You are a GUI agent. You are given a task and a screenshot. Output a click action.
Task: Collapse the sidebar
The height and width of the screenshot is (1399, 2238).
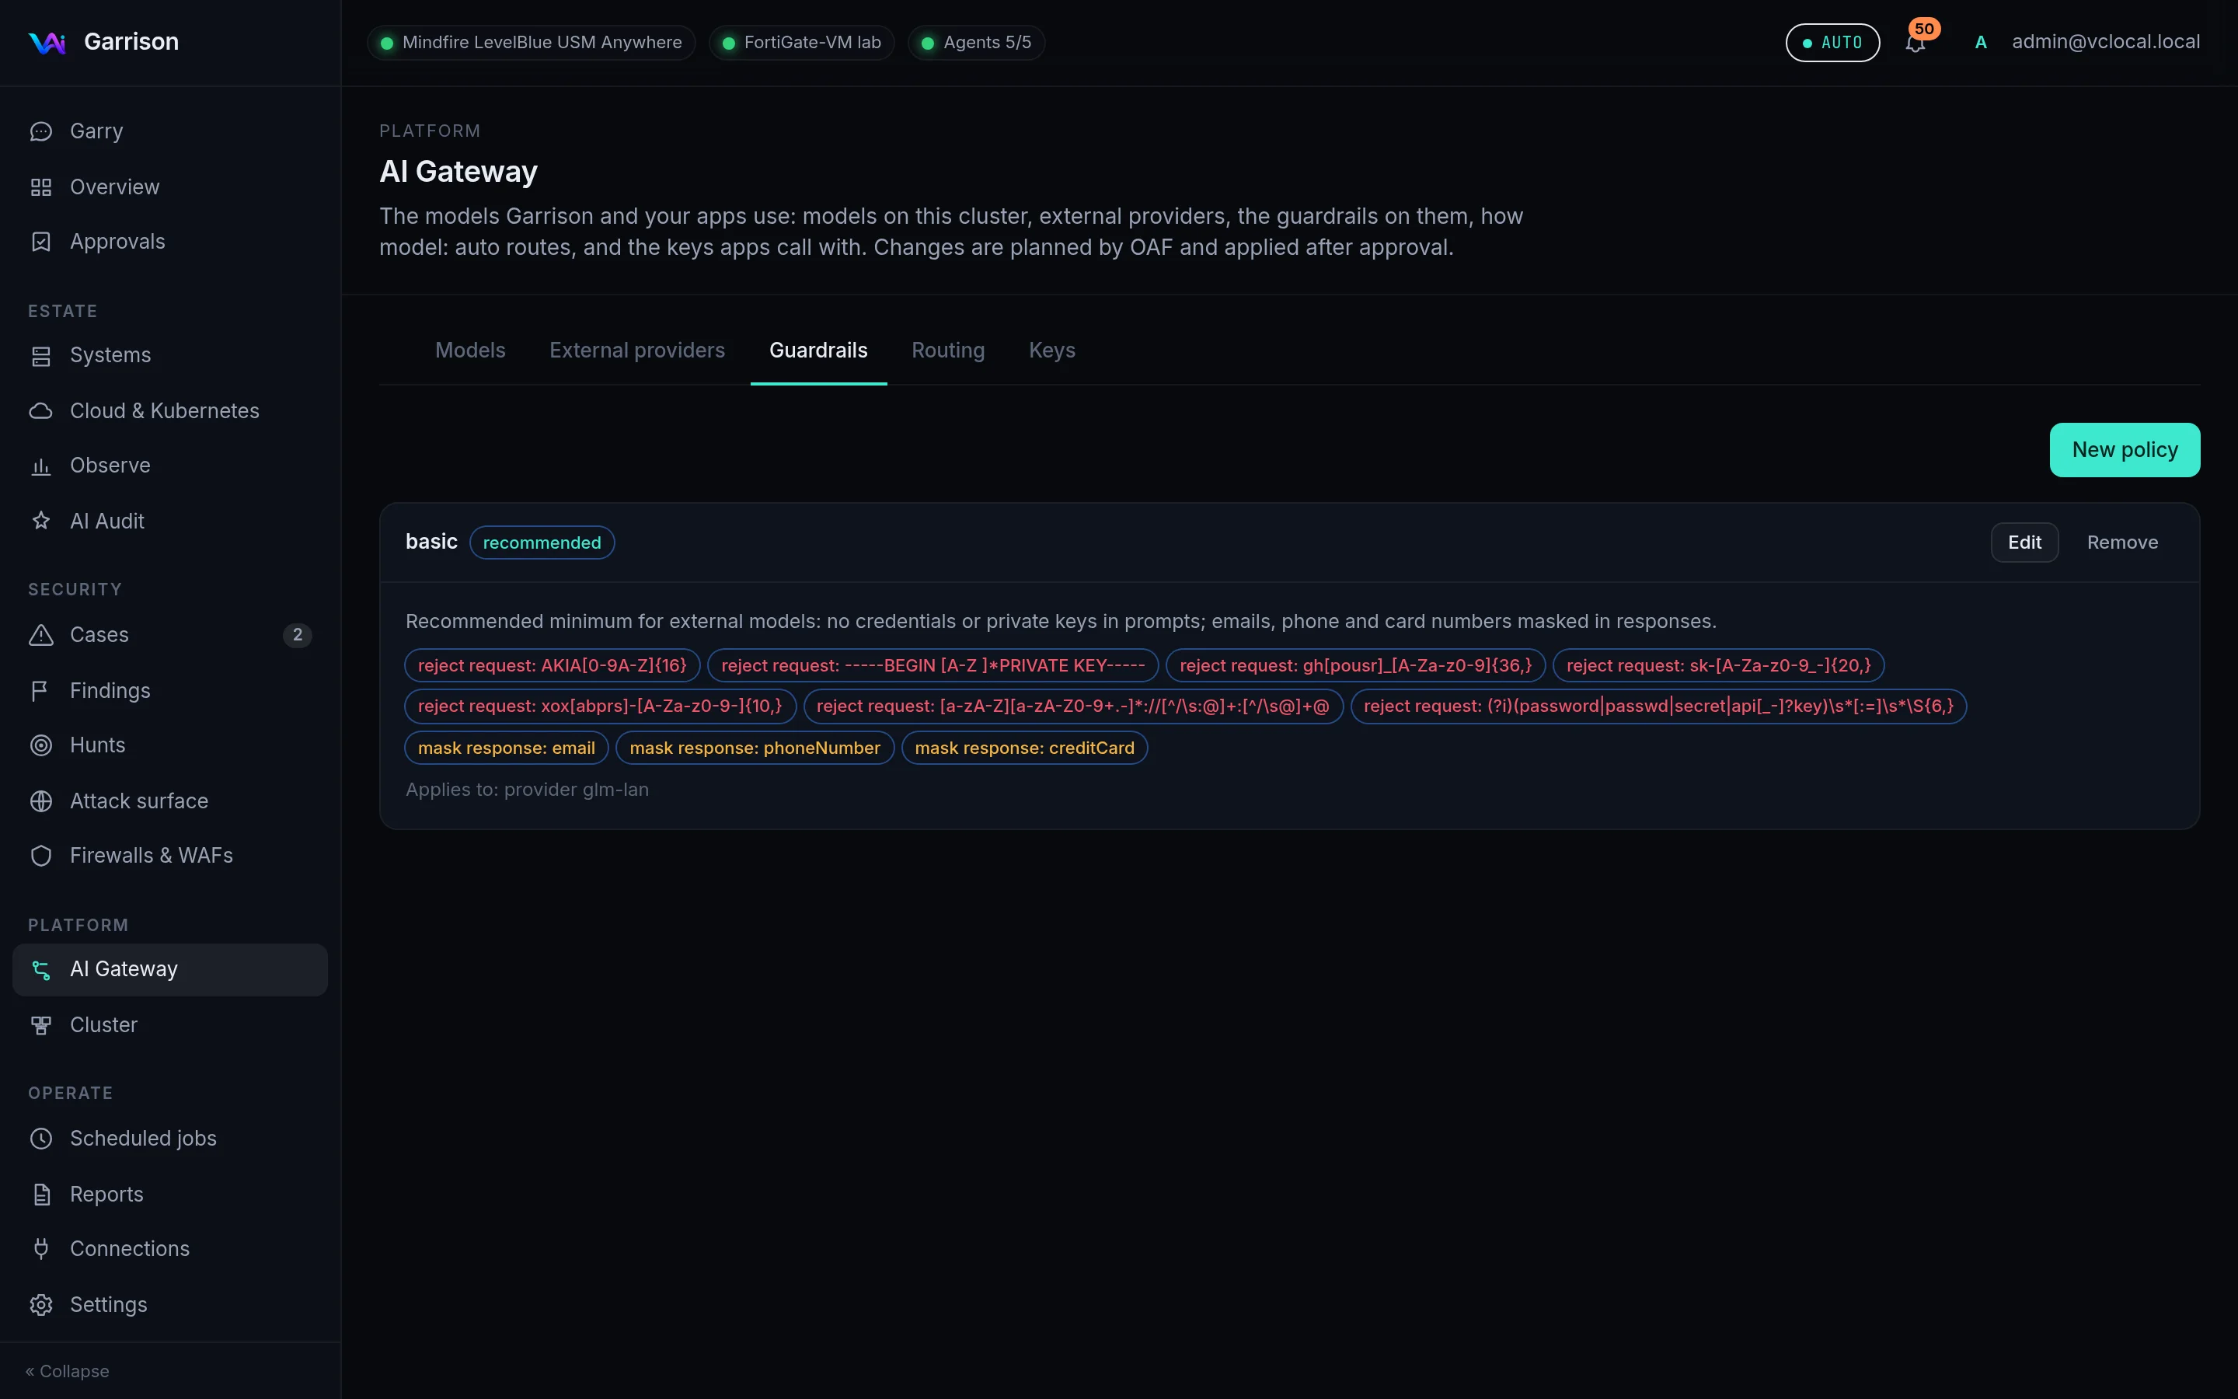pyautogui.click(x=68, y=1371)
